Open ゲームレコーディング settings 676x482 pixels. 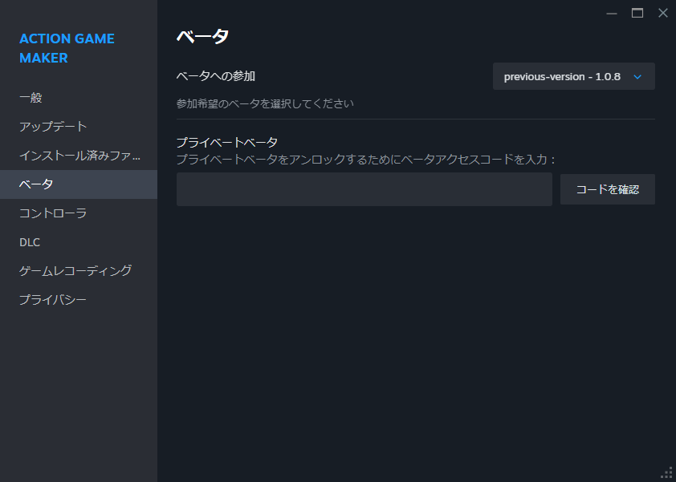(79, 271)
